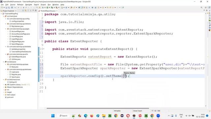
Task: Select testng.xml in Project Explorer
Action: 13,82
